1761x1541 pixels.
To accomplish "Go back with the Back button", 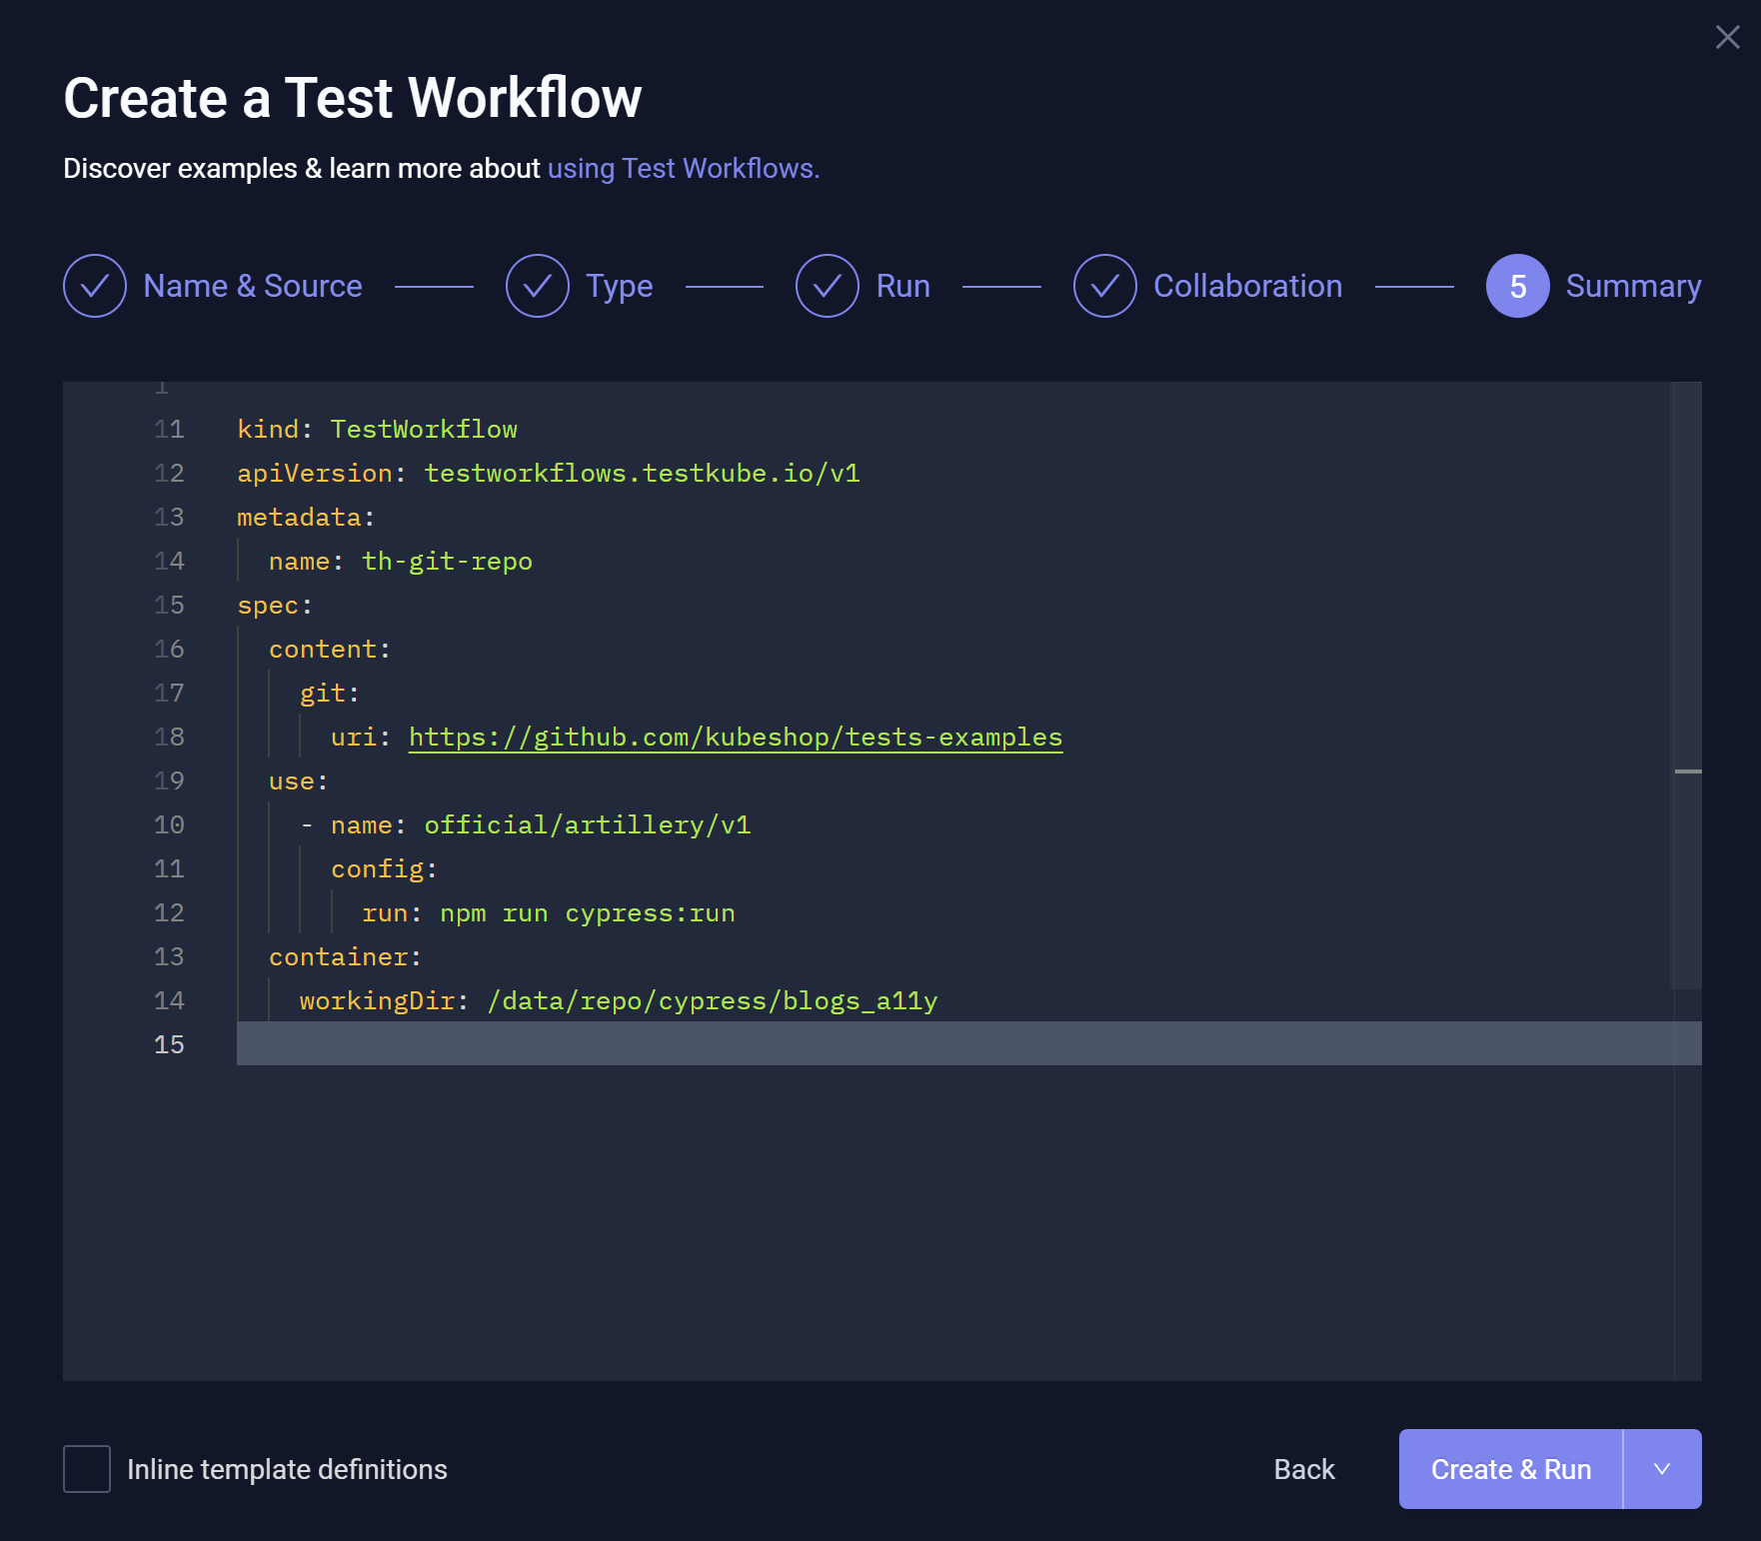I will (x=1303, y=1469).
